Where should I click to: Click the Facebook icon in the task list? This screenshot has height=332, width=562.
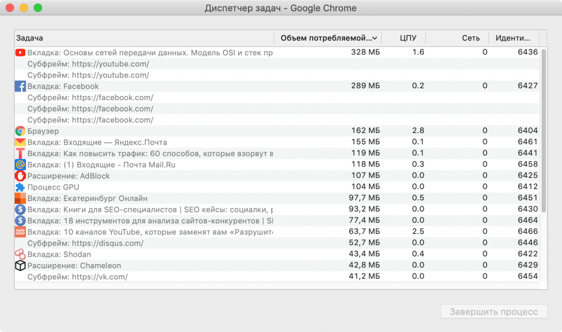coord(20,86)
